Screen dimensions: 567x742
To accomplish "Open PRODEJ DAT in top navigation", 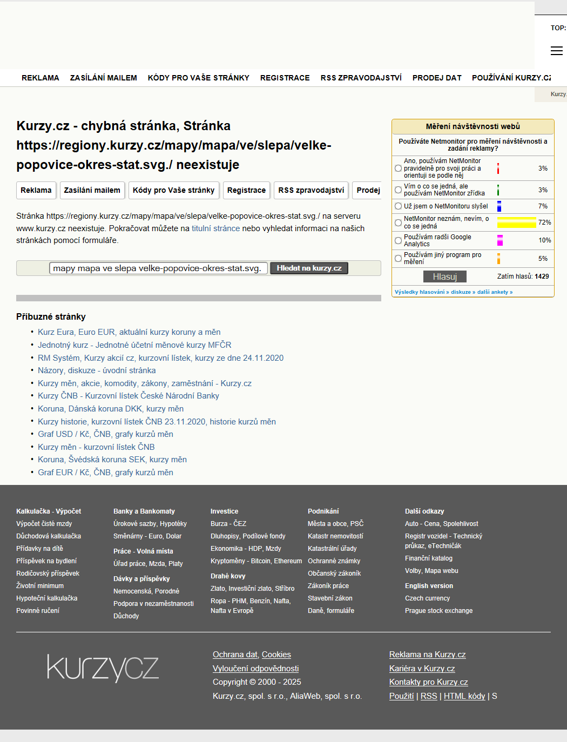I will click(437, 78).
